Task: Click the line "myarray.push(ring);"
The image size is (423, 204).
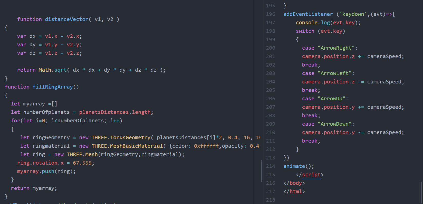Action: tap(46, 171)
